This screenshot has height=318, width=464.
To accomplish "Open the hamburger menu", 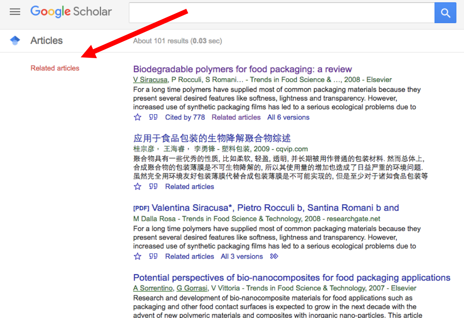I will [x=15, y=12].
